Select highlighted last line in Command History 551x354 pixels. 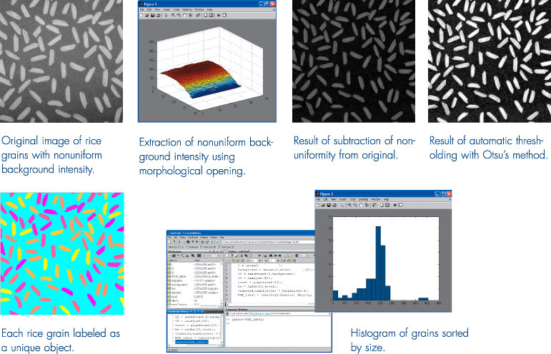coord(191,342)
